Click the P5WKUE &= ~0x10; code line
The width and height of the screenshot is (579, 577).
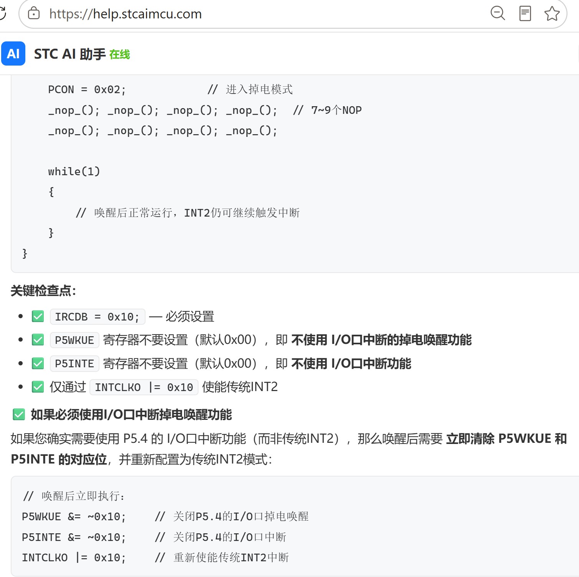[x=74, y=517]
